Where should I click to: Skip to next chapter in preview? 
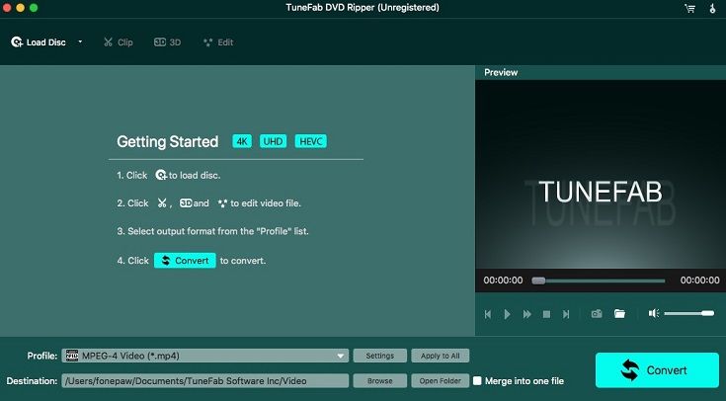click(x=566, y=314)
